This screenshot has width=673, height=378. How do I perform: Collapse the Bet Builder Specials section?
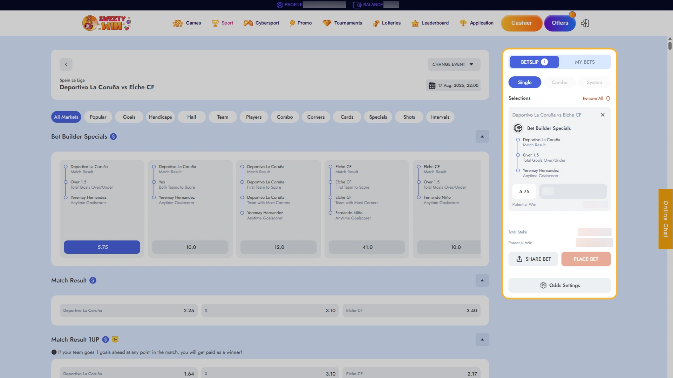(x=482, y=136)
